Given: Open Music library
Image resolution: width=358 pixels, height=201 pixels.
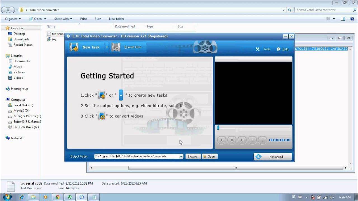Looking at the screenshot, I should [18, 67].
